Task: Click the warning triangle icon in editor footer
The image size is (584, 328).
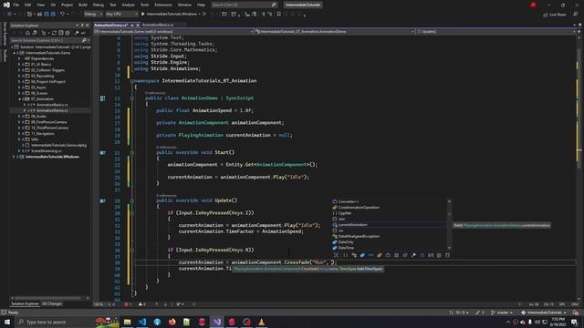Action: tap(141, 304)
